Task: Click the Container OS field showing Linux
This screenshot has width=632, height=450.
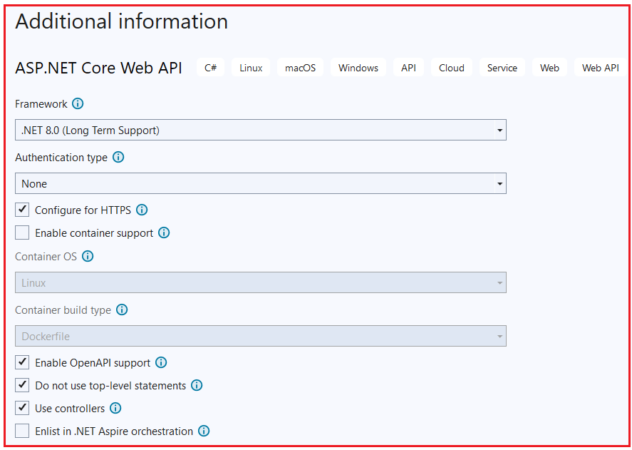Action: (260, 282)
